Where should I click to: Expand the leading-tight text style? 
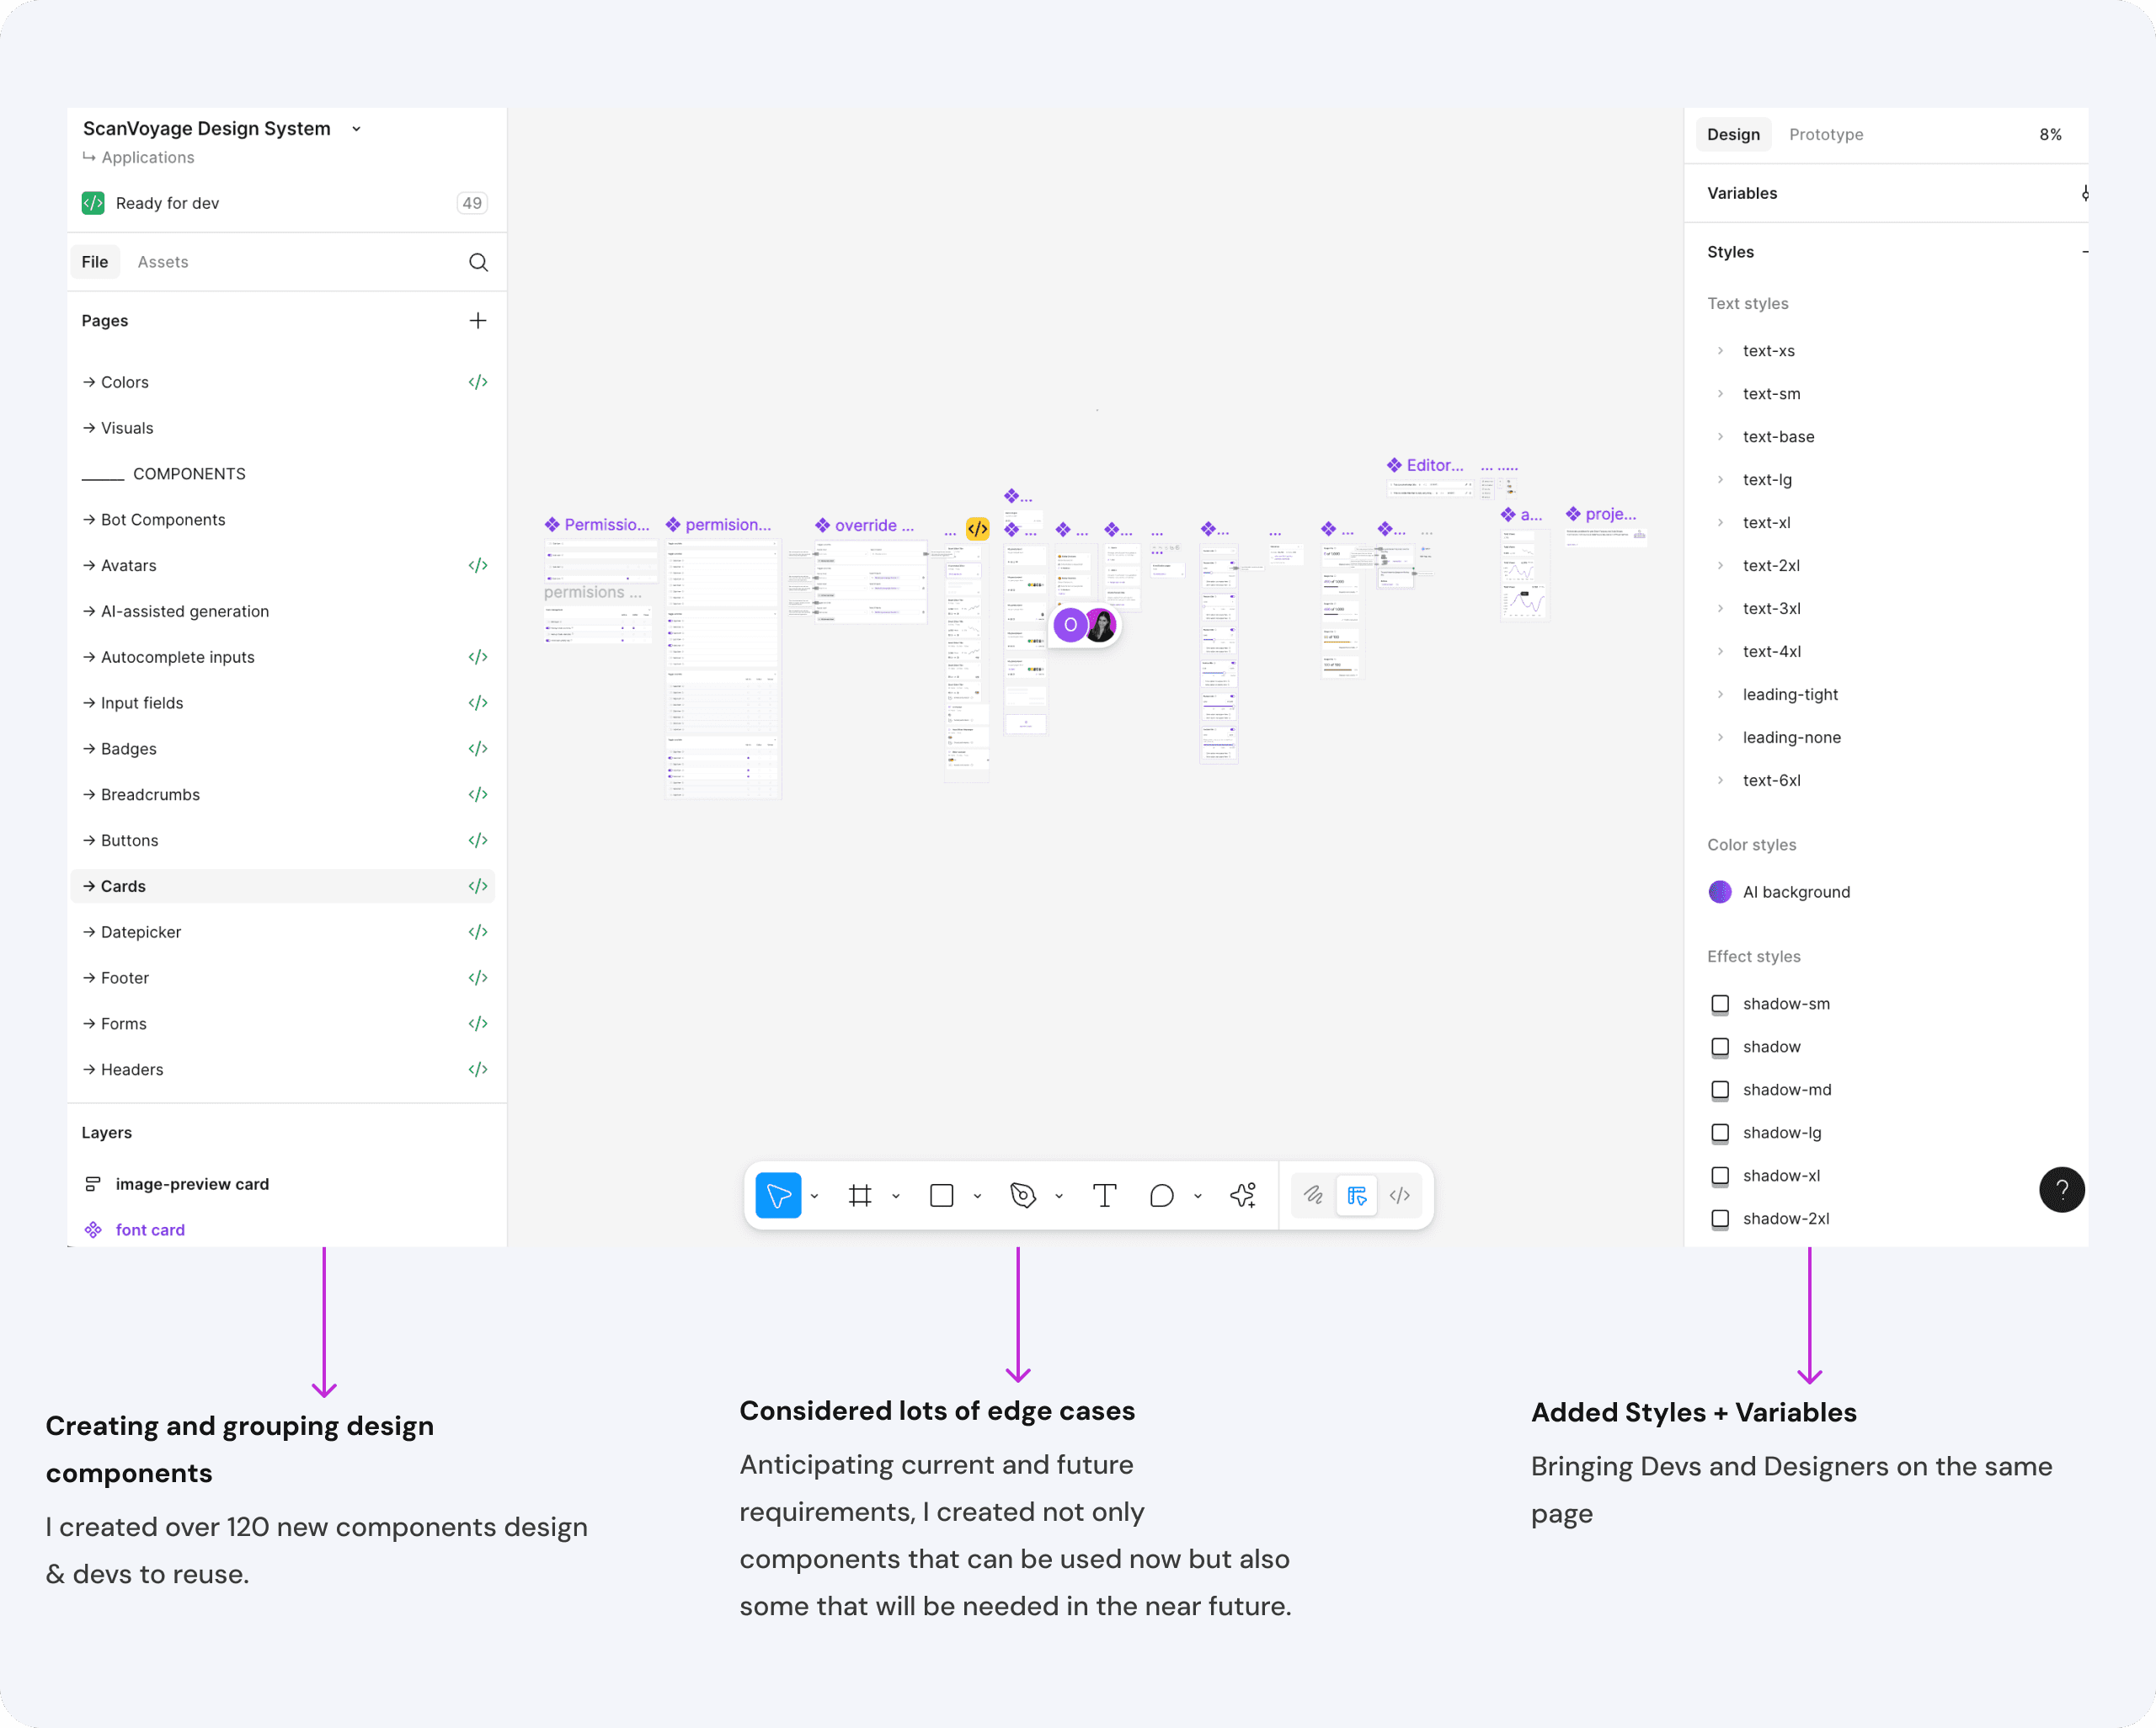[1720, 694]
